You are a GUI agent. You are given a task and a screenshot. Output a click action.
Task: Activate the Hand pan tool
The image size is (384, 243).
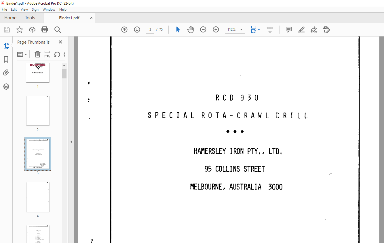[191, 30]
